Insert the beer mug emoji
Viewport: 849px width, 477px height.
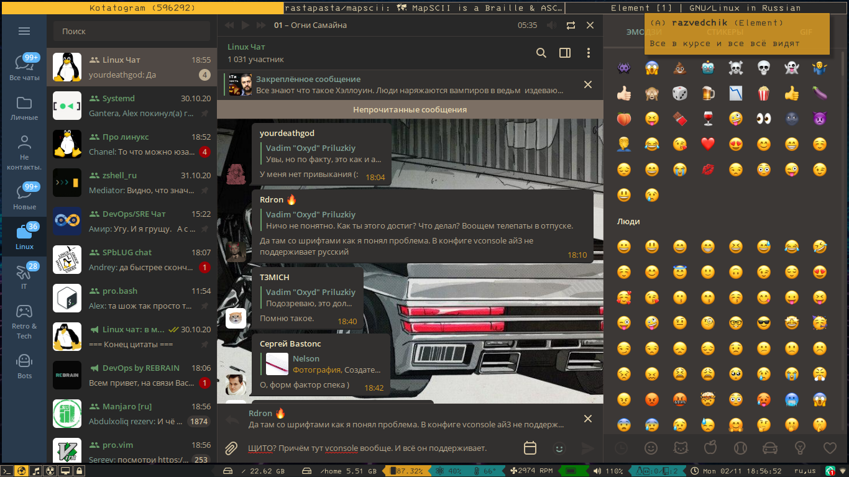point(708,93)
